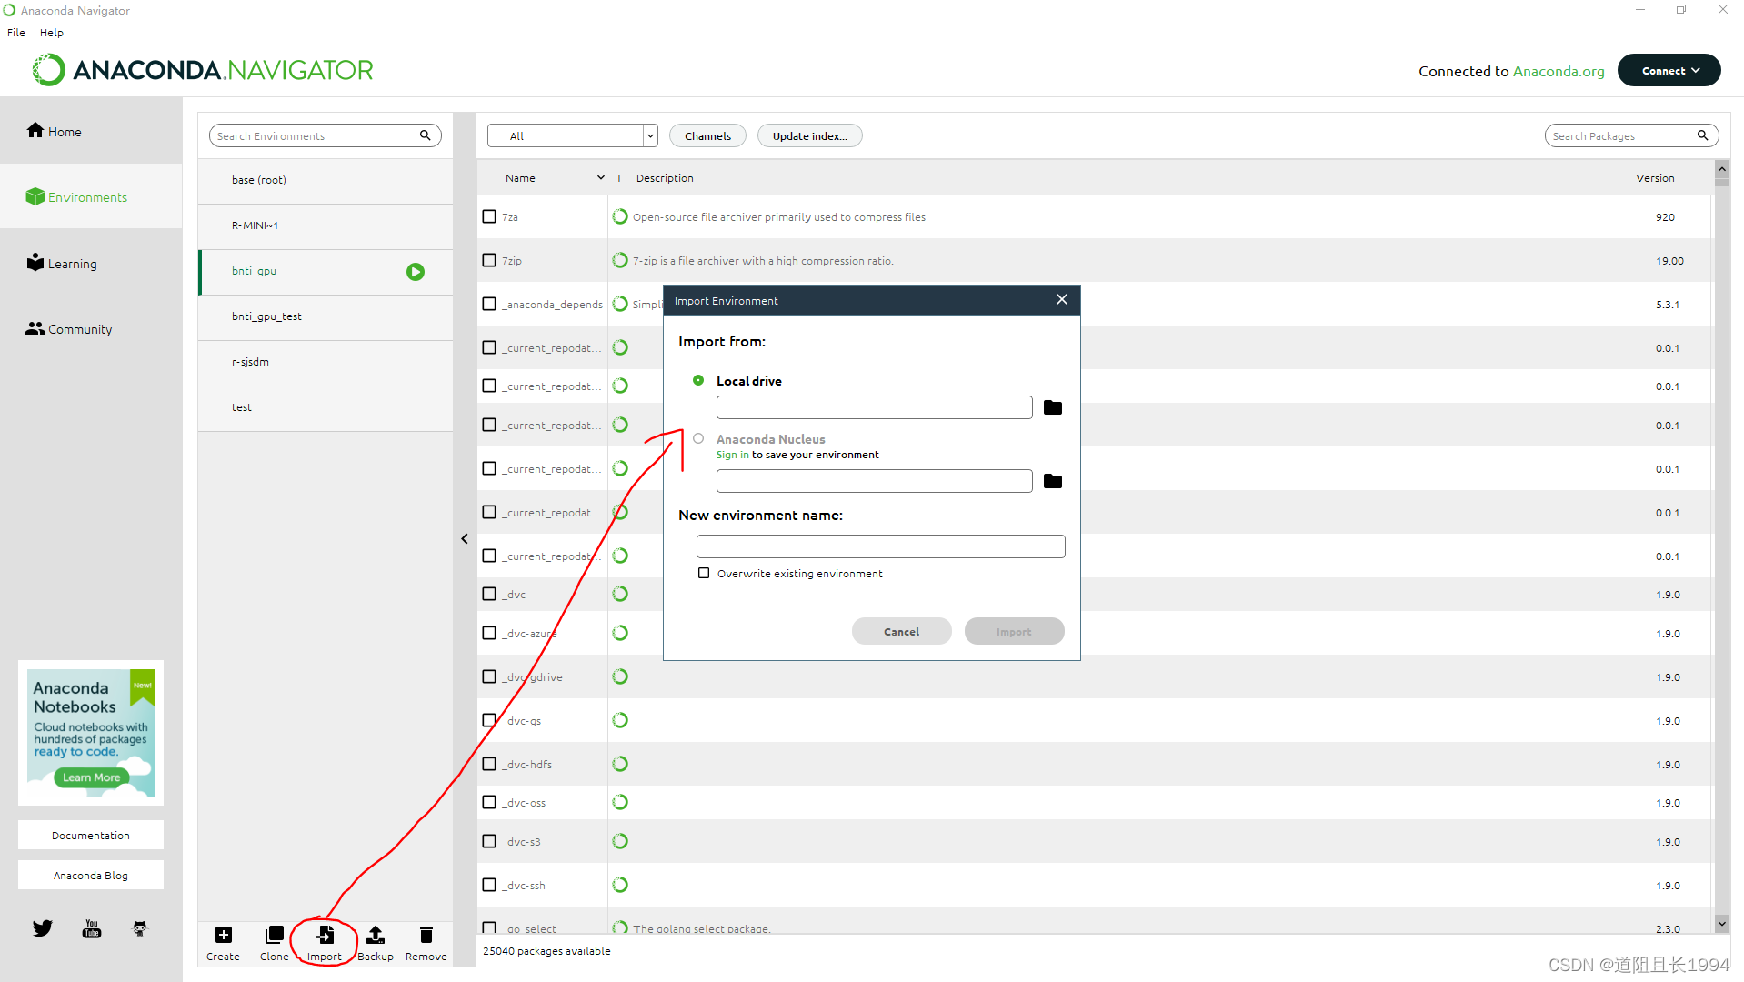This screenshot has height=982, width=1744.
Task: Click the Local drive path input field
Action: 874,407
